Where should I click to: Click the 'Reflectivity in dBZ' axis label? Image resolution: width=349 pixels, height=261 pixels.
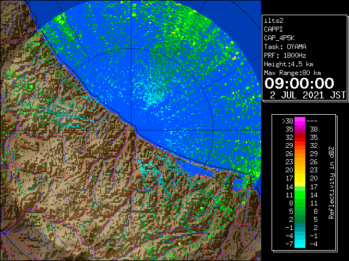(332, 183)
